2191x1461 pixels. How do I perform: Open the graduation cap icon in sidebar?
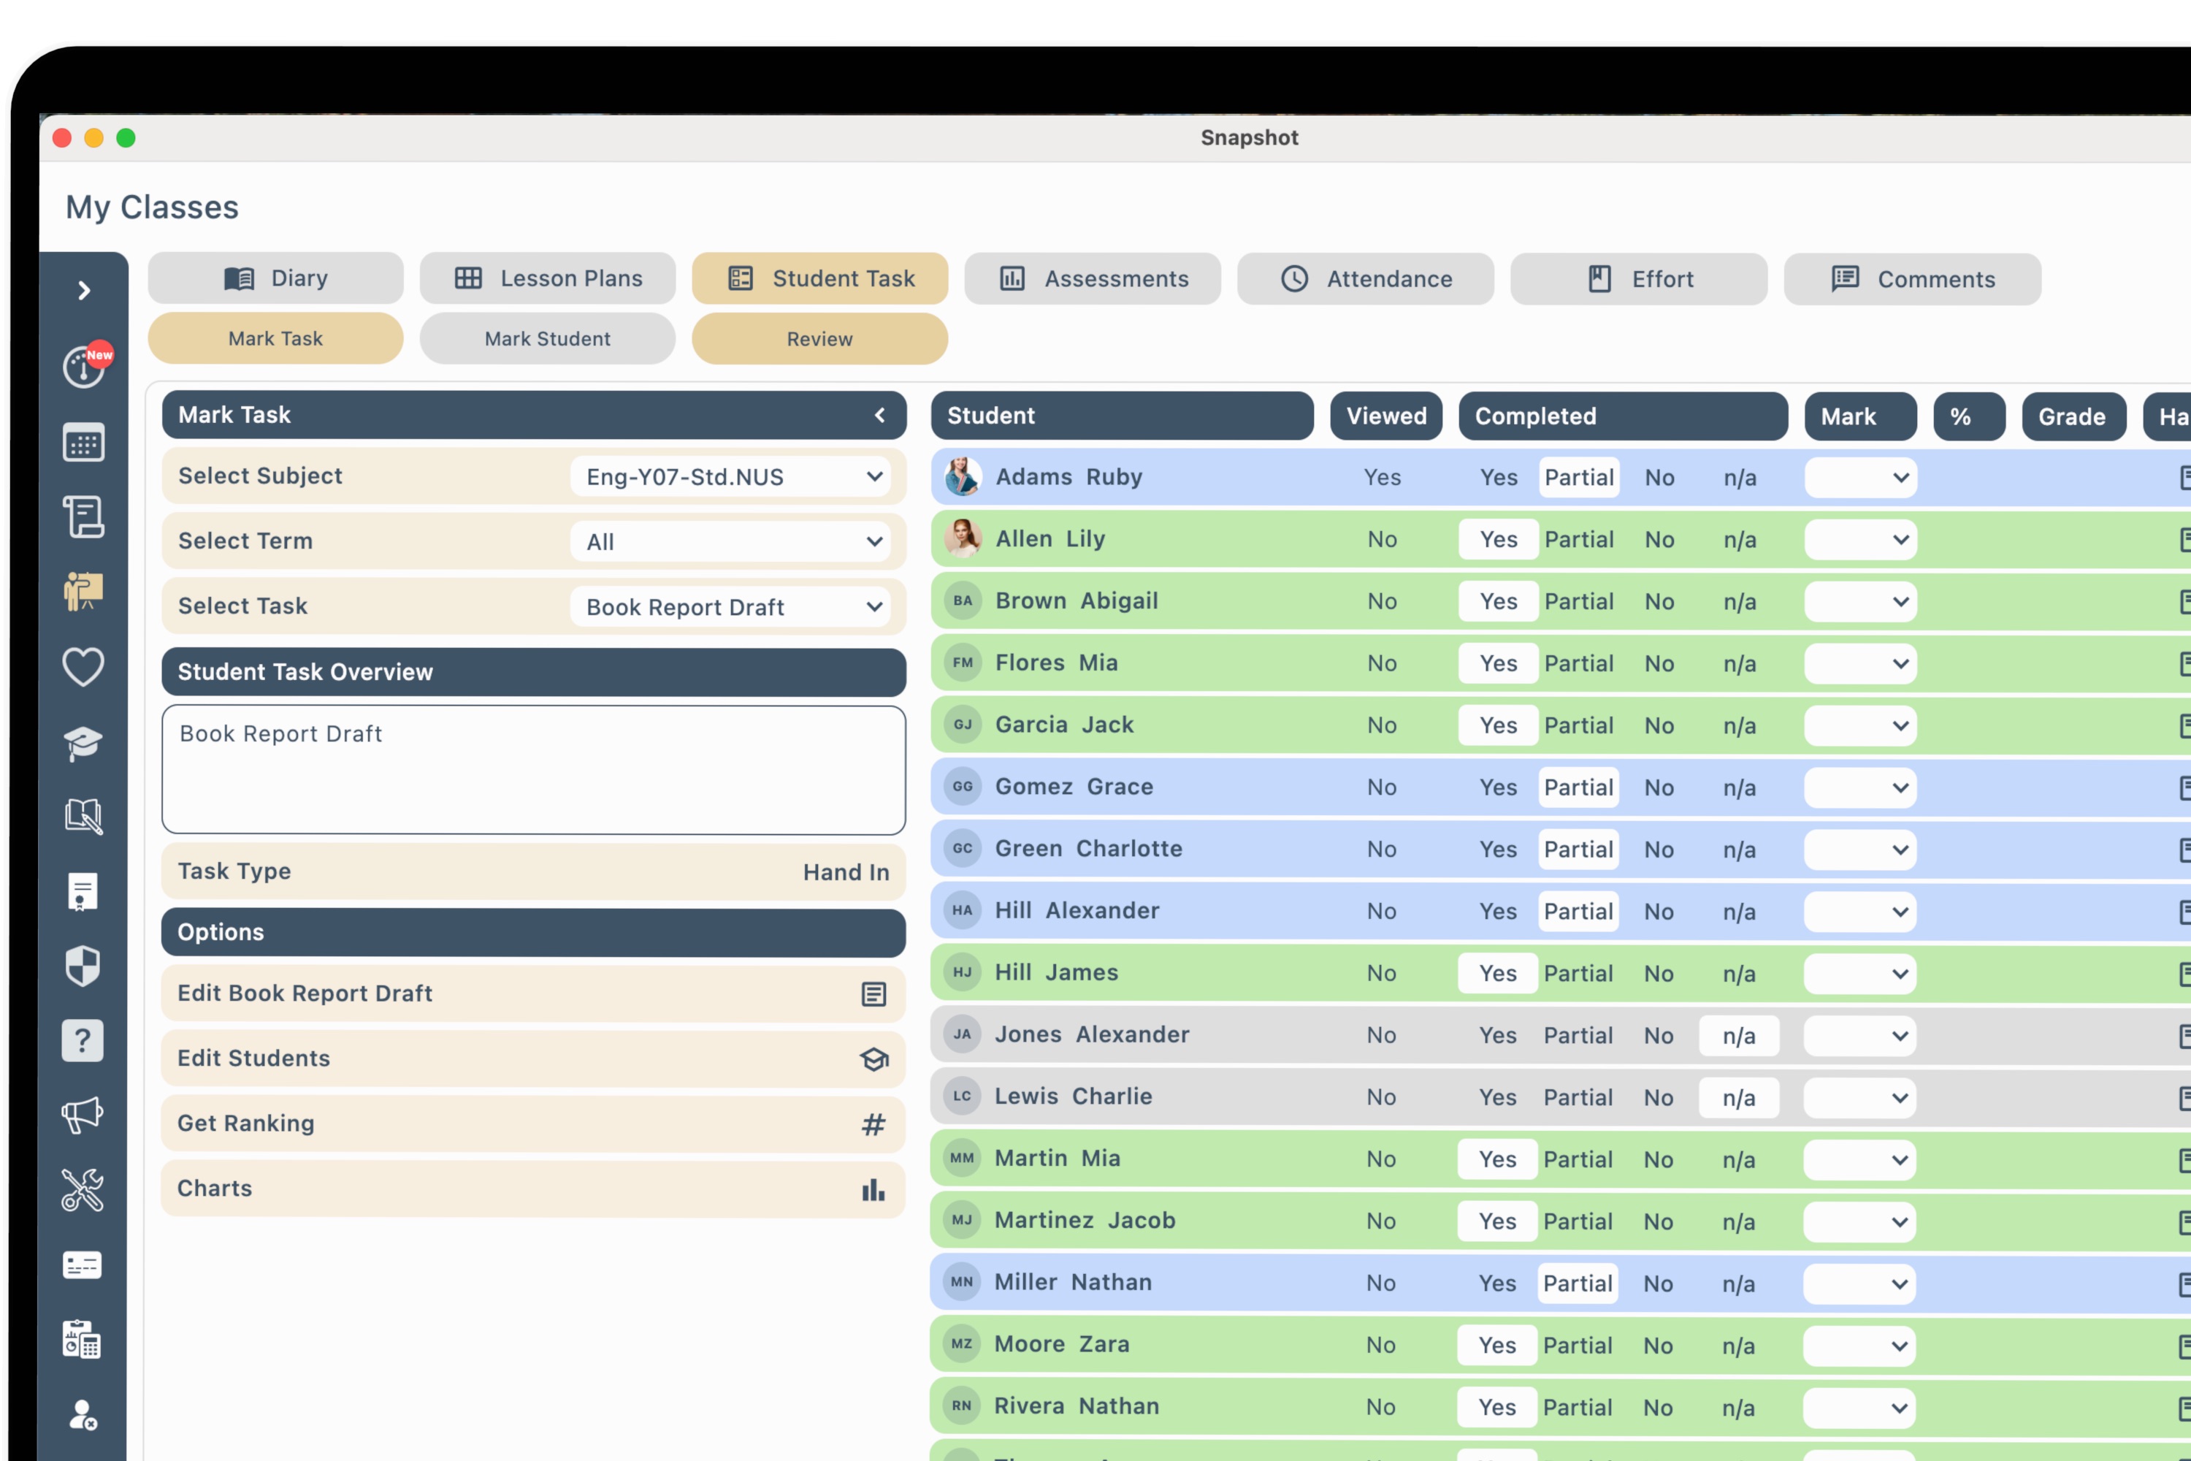point(83,743)
